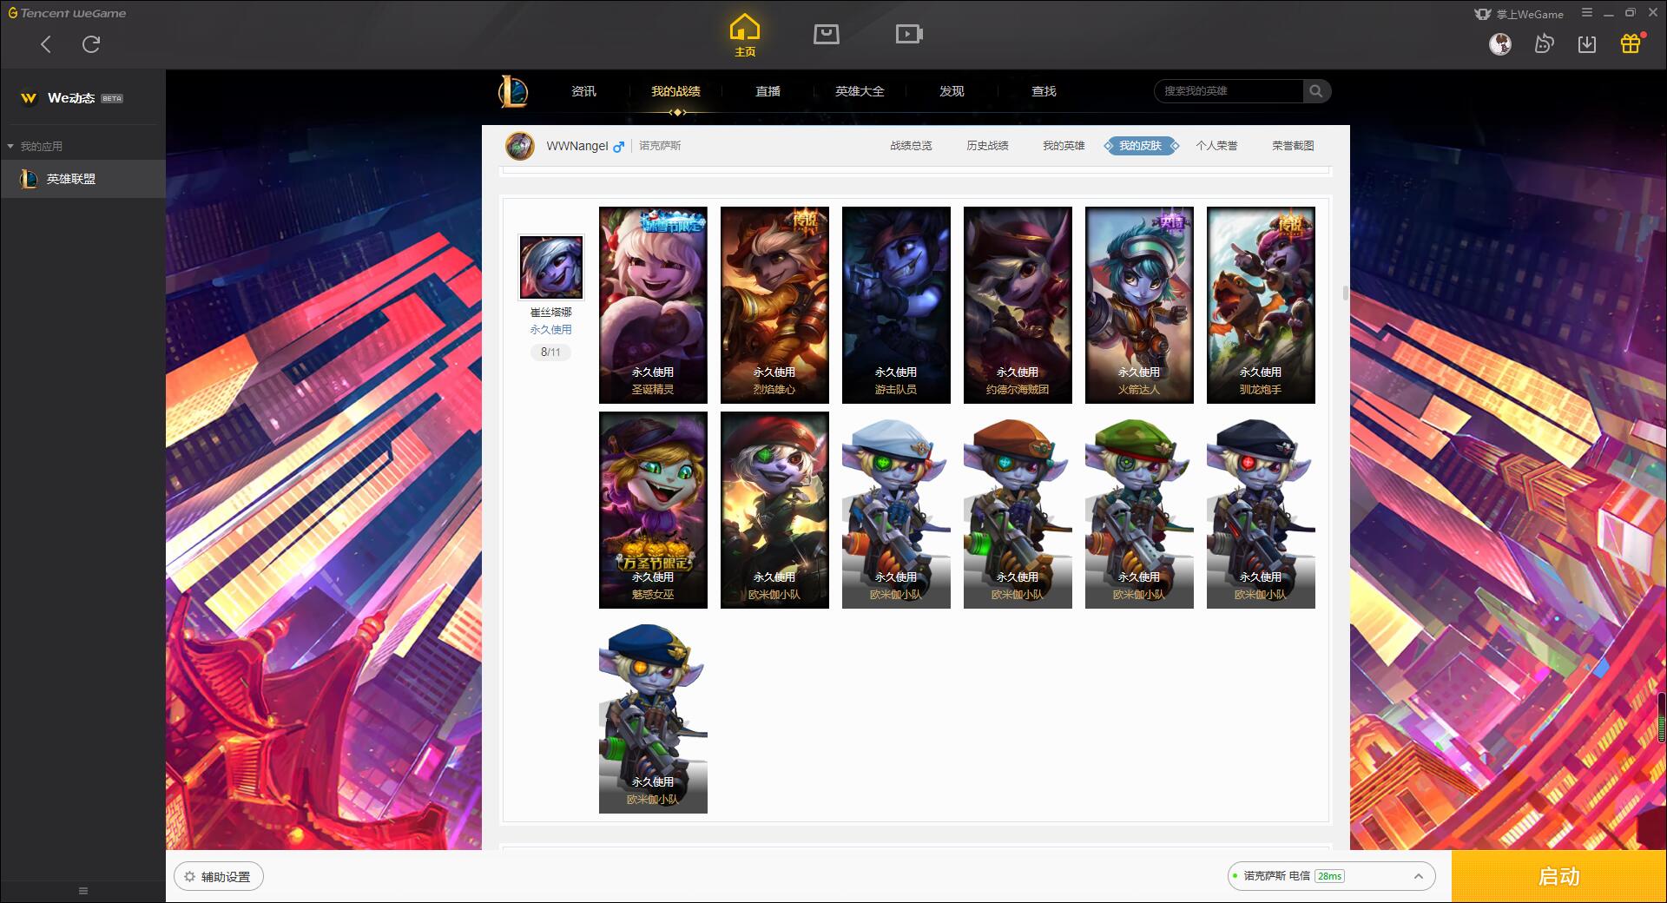
Task: Open the 资讯 tab
Action: [x=584, y=91]
